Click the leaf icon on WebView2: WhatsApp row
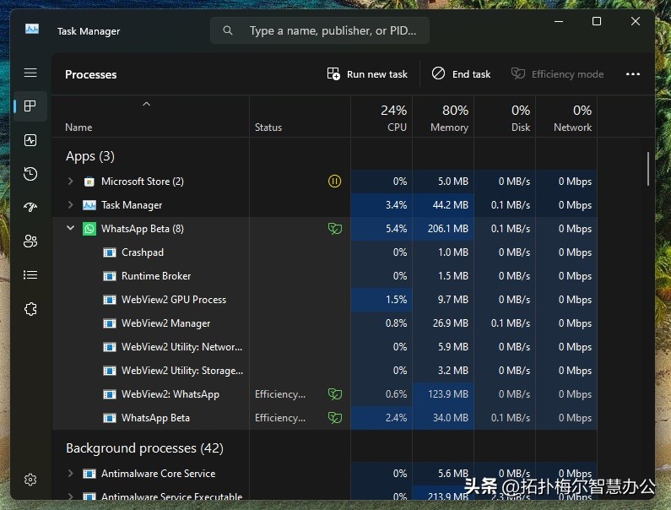This screenshot has width=671, height=510. point(334,394)
